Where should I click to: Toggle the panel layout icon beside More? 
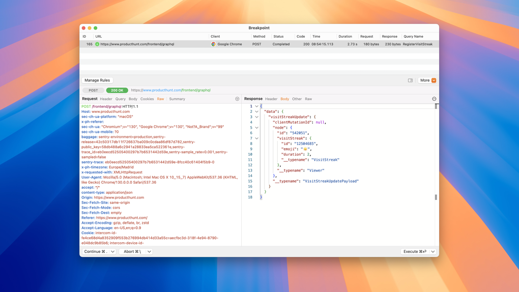410,80
